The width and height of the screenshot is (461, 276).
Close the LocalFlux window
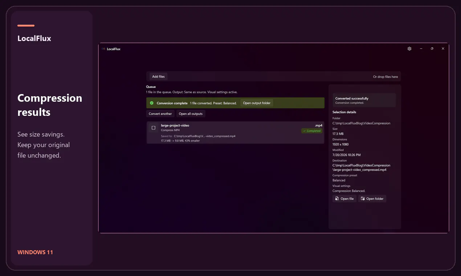pyautogui.click(x=443, y=49)
